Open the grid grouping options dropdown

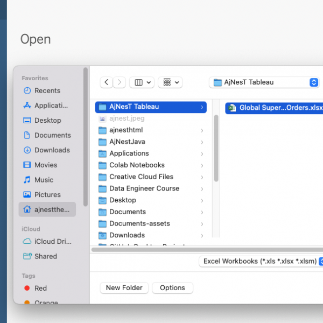(170, 82)
